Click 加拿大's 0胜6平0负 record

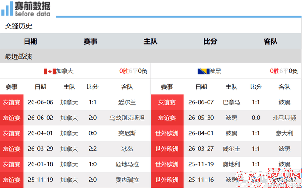pyautogui.click(x=133, y=71)
